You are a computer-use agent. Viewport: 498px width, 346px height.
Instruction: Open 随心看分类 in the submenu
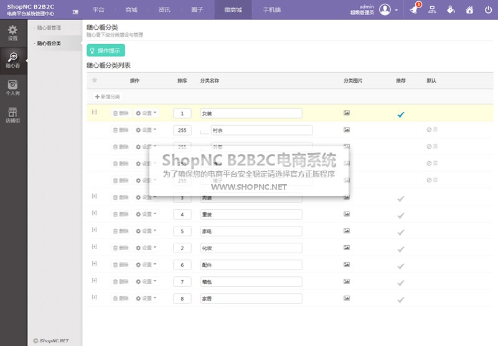click(49, 43)
